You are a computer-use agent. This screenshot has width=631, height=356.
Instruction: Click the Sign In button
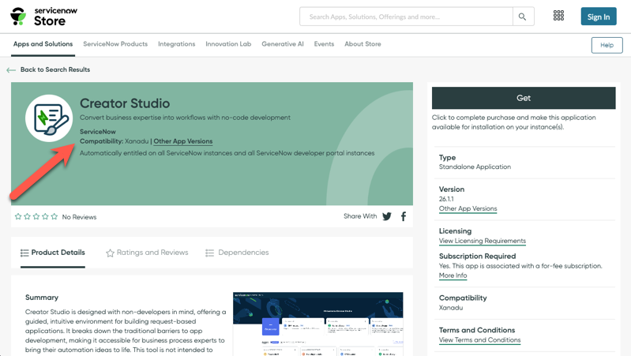[x=599, y=17]
